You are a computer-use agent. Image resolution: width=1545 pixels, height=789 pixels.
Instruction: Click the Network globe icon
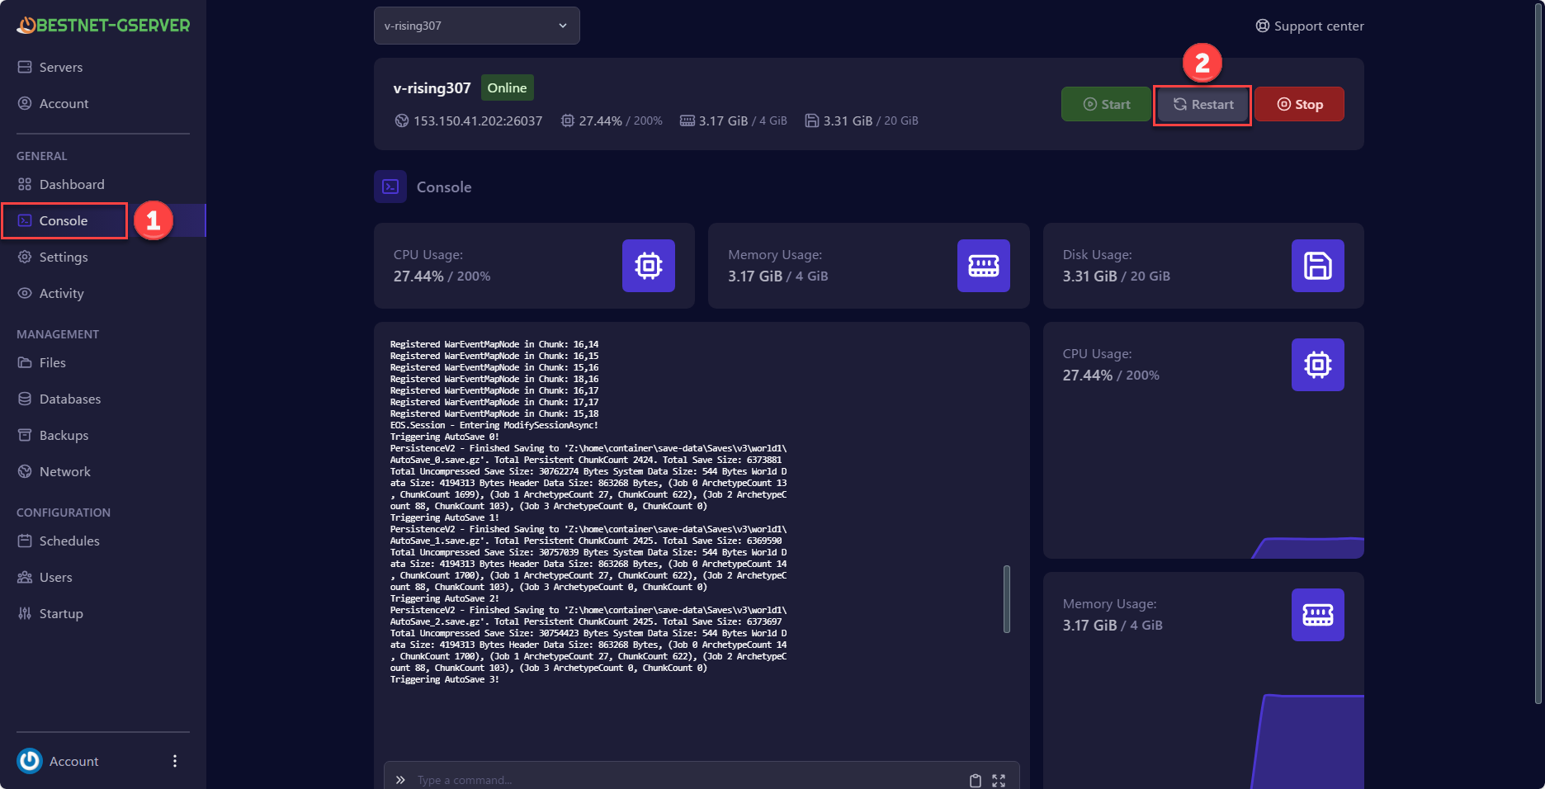(x=25, y=471)
